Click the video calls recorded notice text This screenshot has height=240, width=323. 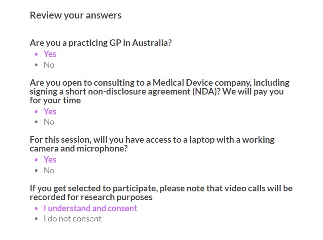[161, 193]
